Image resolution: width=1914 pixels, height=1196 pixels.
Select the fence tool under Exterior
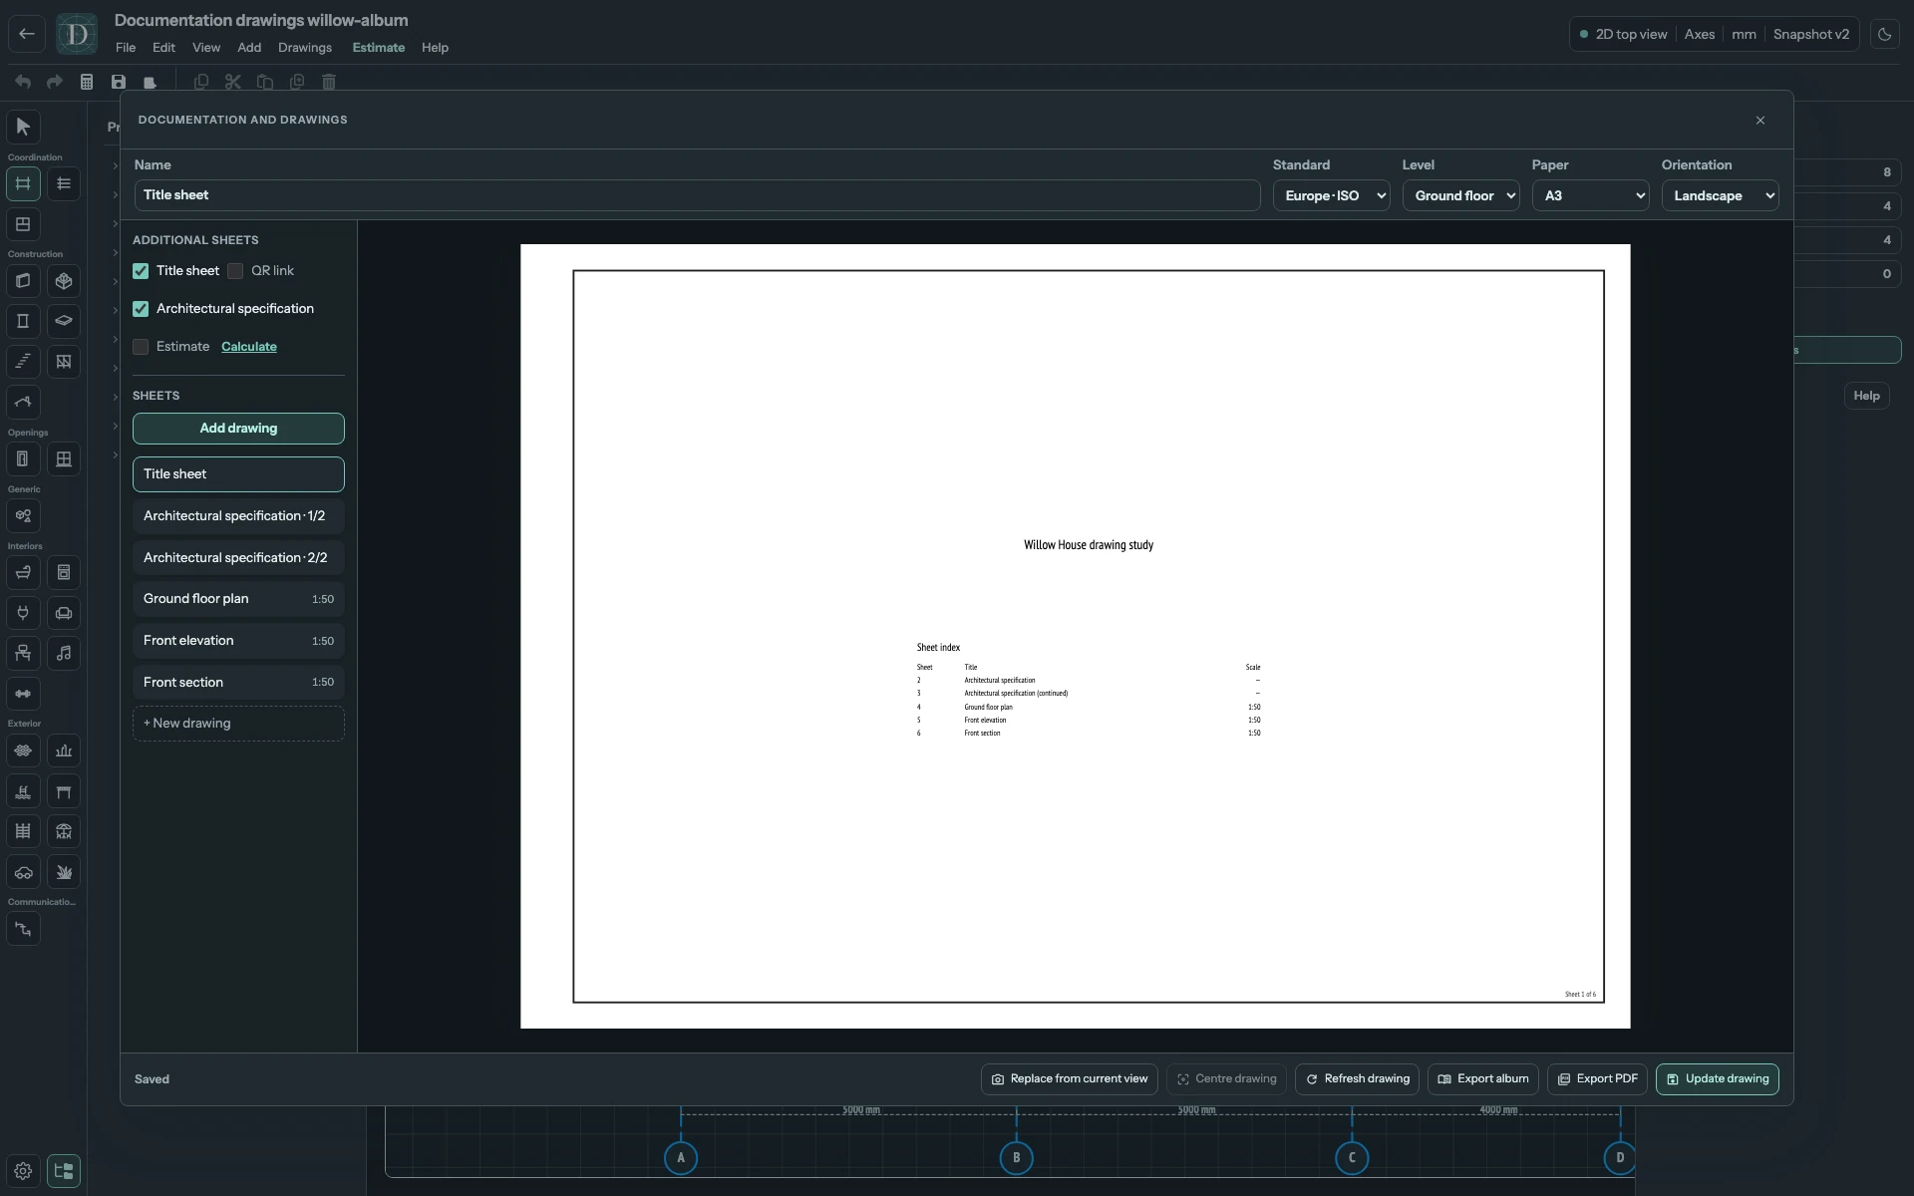click(23, 831)
